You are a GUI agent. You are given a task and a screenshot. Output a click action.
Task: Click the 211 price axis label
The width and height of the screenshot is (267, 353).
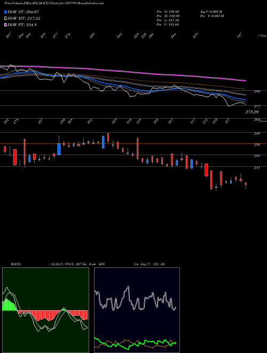pyautogui.click(x=257, y=168)
